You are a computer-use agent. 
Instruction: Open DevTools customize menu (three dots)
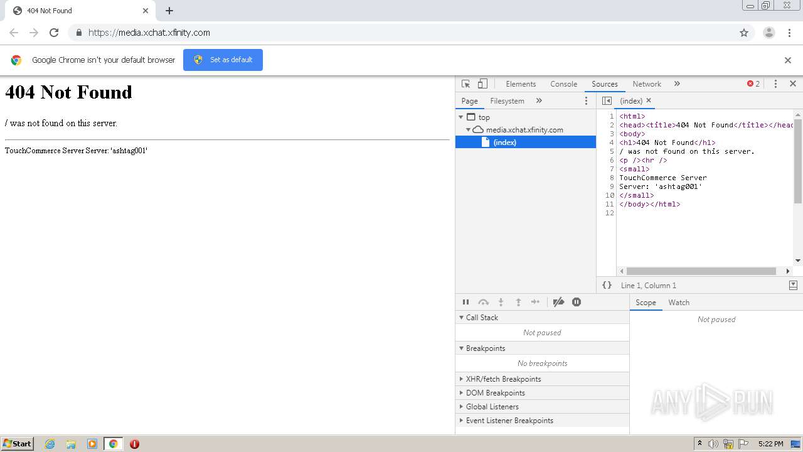click(x=775, y=83)
